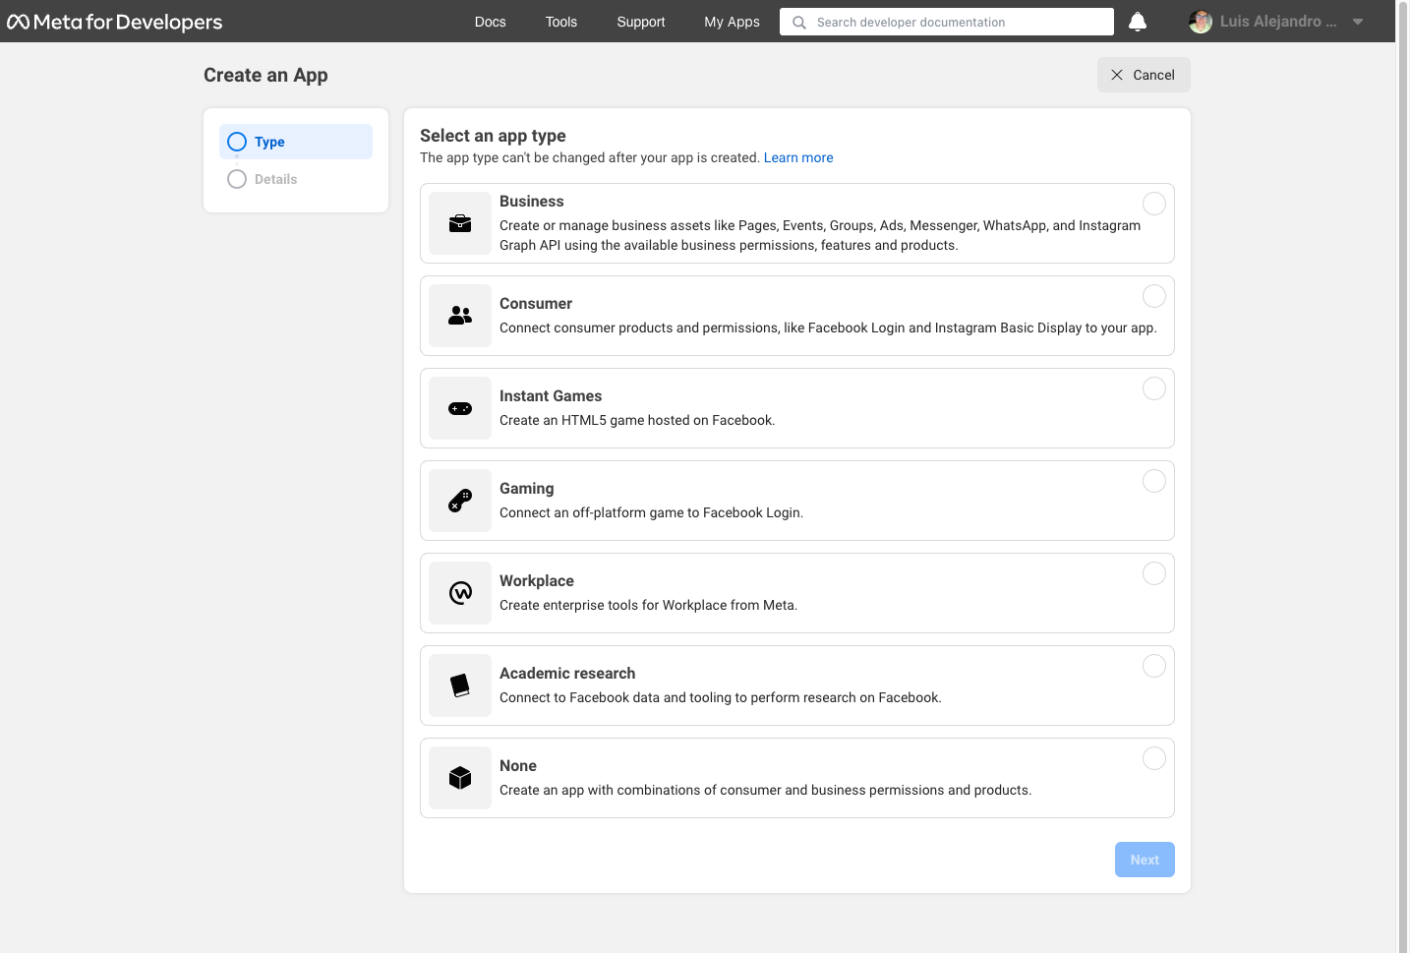The width and height of the screenshot is (1410, 953).
Task: Click the Academic research heading text
Action: point(567,674)
